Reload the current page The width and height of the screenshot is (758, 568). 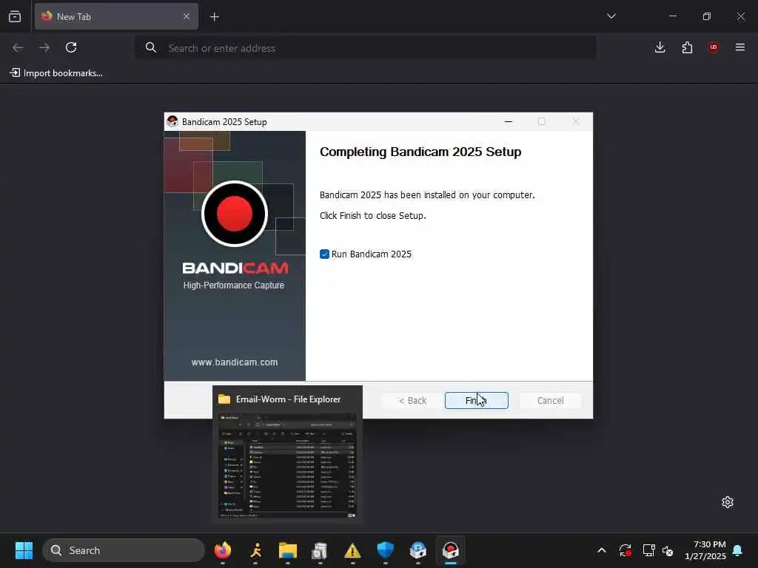point(71,47)
